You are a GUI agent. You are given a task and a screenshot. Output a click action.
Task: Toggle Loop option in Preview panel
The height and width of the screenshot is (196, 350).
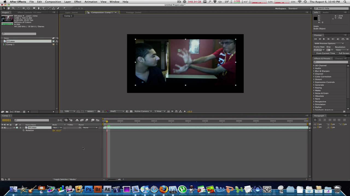coord(343,39)
